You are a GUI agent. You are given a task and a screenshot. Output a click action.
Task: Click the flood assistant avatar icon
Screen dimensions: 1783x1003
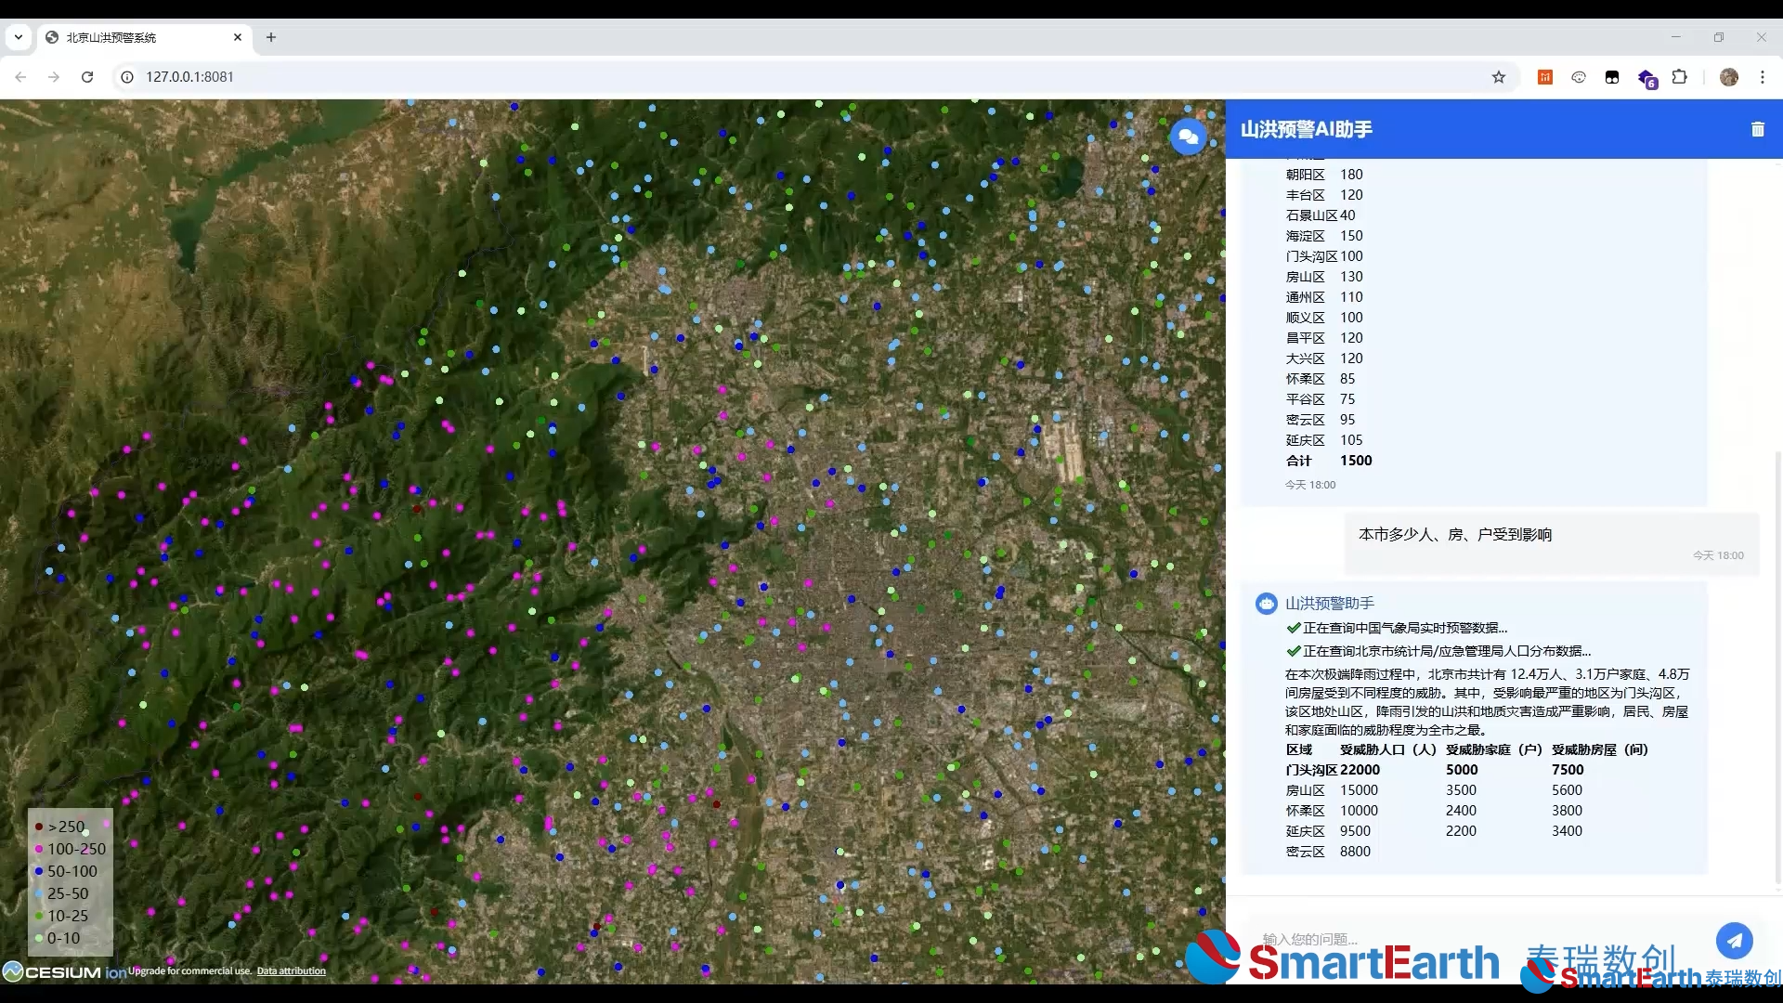click(1266, 604)
